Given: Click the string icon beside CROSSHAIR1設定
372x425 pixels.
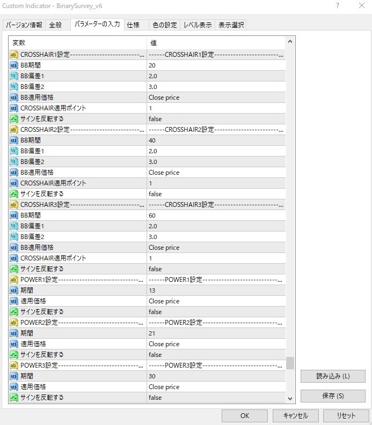Looking at the screenshot, I should pos(13,55).
